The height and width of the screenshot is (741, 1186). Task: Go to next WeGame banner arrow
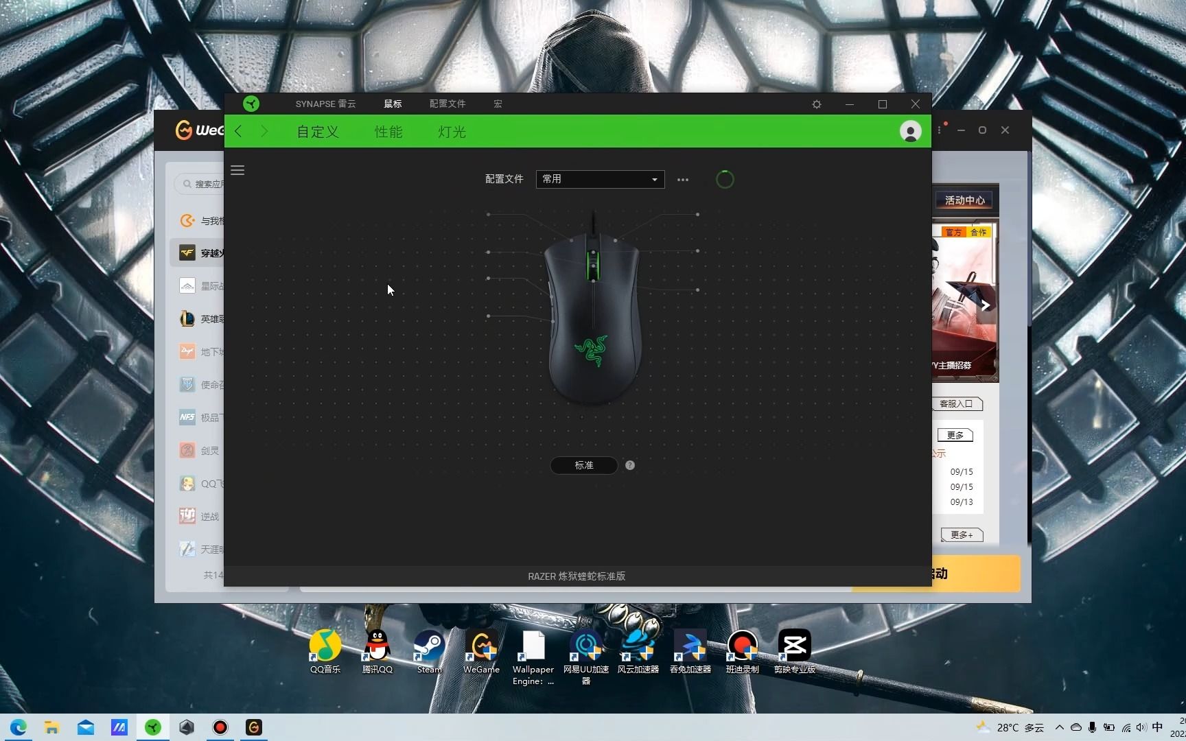986,305
